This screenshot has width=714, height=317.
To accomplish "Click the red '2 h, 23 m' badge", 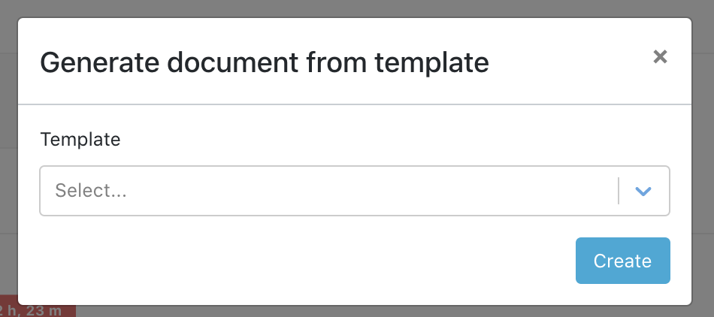I will pyautogui.click(x=38, y=310).
